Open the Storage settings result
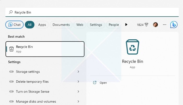This screenshot has width=183, height=105. (x=44, y=72)
